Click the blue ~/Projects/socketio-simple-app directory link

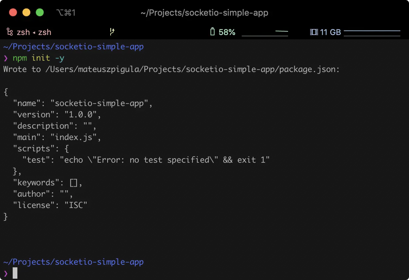[x=73, y=46]
